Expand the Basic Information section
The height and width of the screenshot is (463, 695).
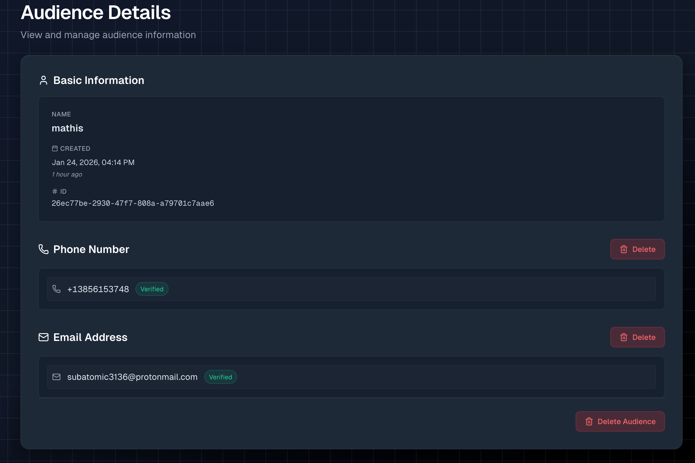[98, 80]
